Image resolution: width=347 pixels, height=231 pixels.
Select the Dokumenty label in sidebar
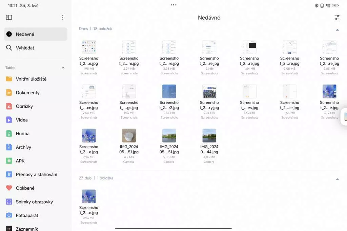click(x=28, y=93)
